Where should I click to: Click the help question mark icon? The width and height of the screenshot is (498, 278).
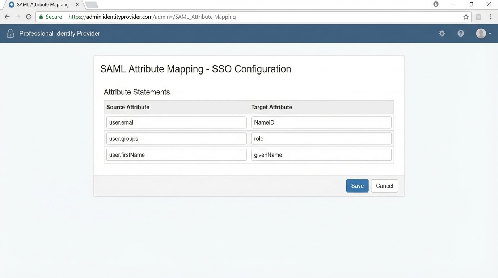coord(460,33)
